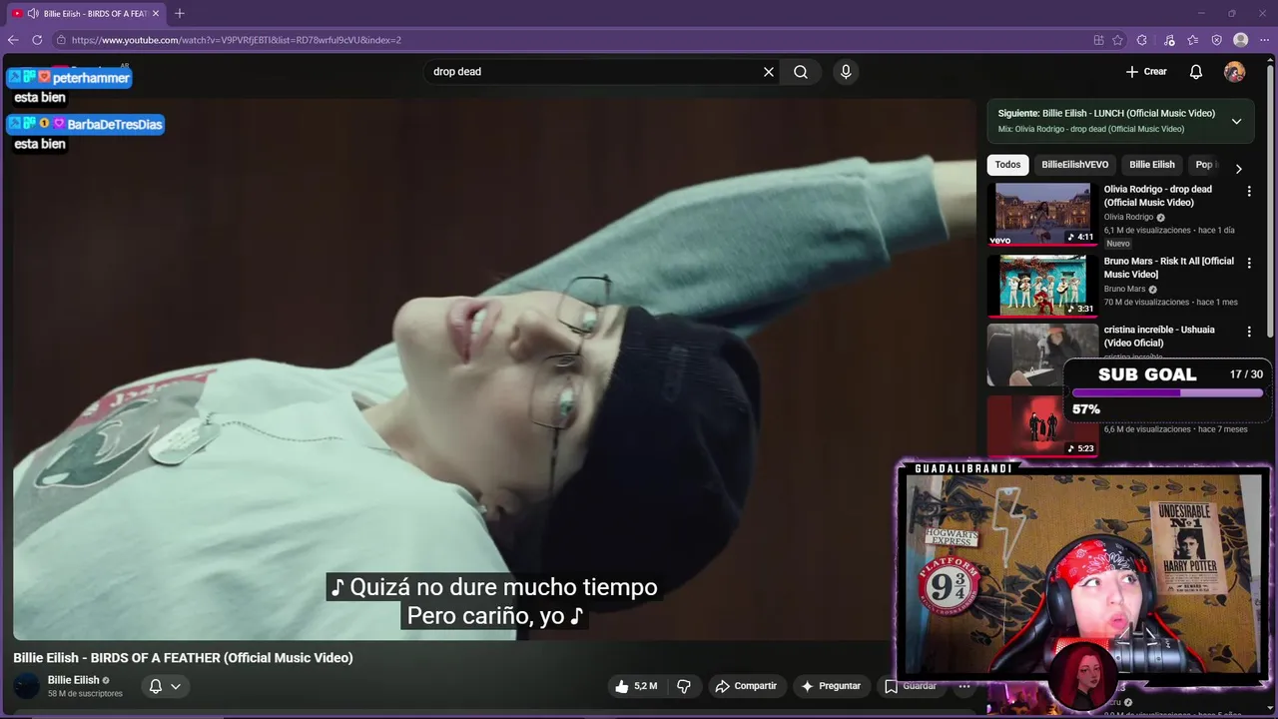Mute the Billie Eilish browser tab audio
Image resolution: width=1278 pixels, height=719 pixels.
33,13
